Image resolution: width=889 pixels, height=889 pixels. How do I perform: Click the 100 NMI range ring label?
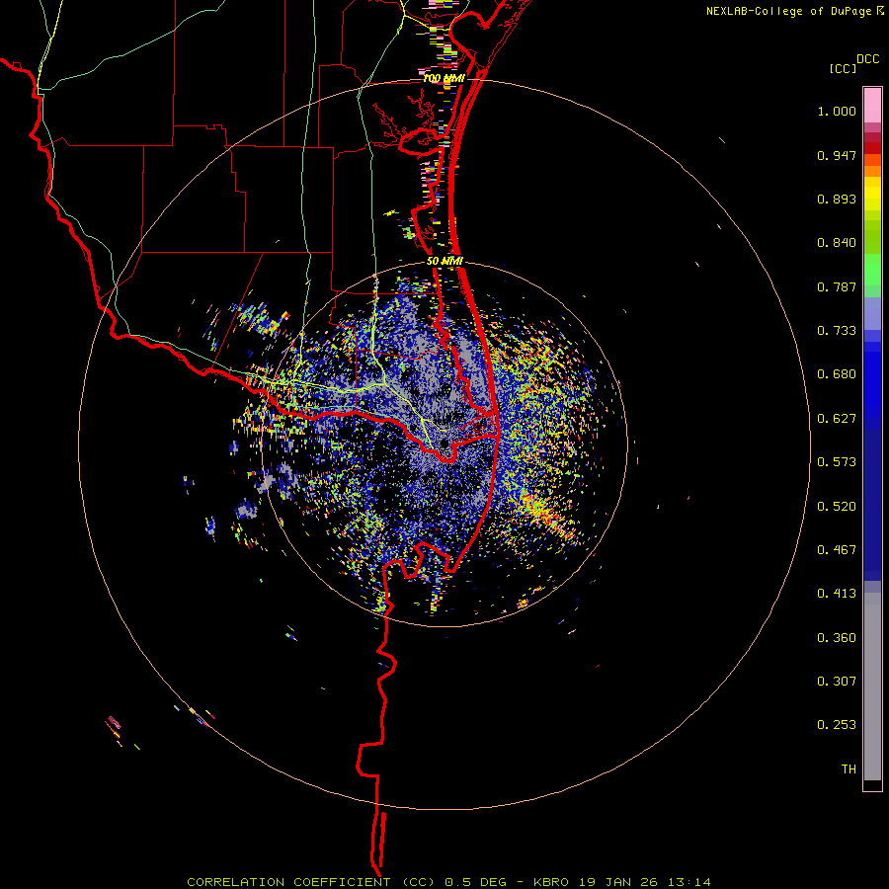(x=444, y=78)
